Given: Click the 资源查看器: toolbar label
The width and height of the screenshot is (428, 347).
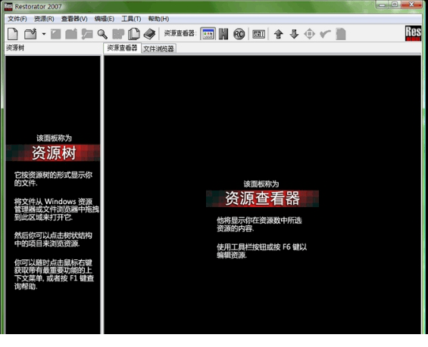Looking at the screenshot, I should 180,33.
